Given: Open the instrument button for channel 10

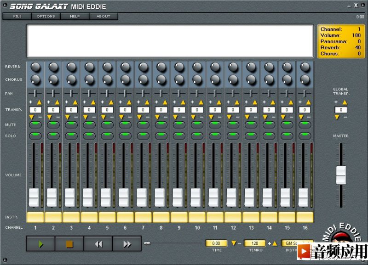Looking at the screenshot, I should [197, 217].
